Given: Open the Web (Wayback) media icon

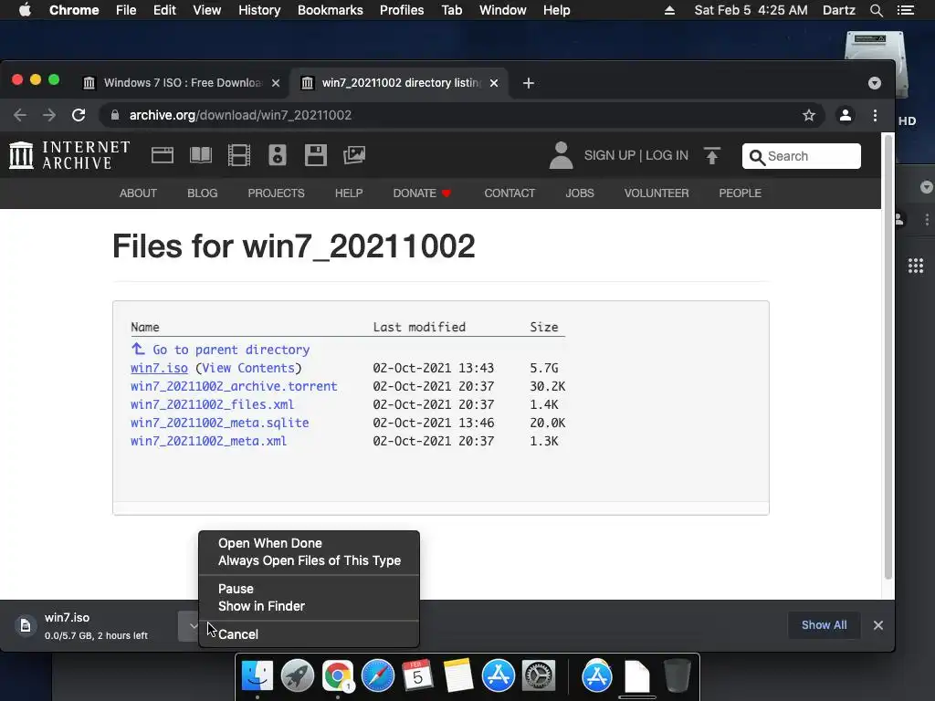Looking at the screenshot, I should click(163, 155).
